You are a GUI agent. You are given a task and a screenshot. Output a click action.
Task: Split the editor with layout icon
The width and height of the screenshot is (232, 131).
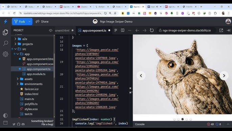click(x=122, y=30)
